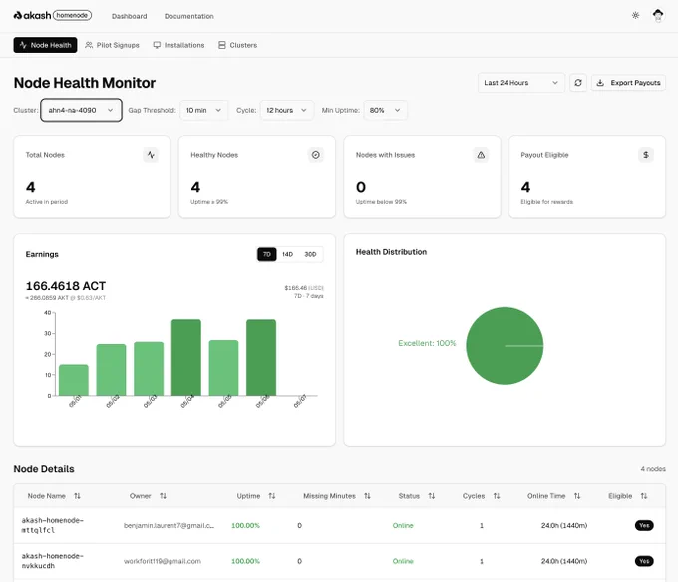Click the Healthy Nodes check-circle icon
The image size is (678, 582).
coord(316,155)
